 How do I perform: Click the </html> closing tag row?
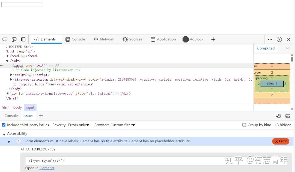coord(12,98)
